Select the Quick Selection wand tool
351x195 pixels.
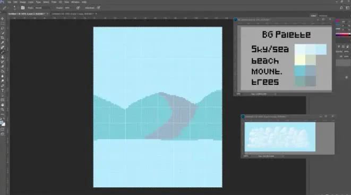click(3, 33)
